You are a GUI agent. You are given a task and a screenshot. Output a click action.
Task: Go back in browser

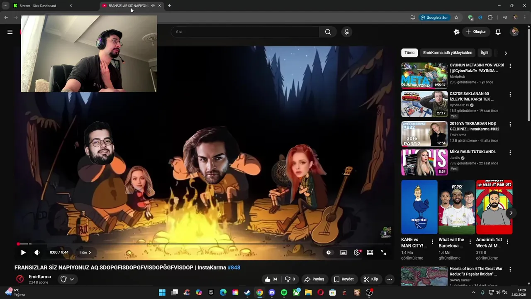[x=6, y=17]
